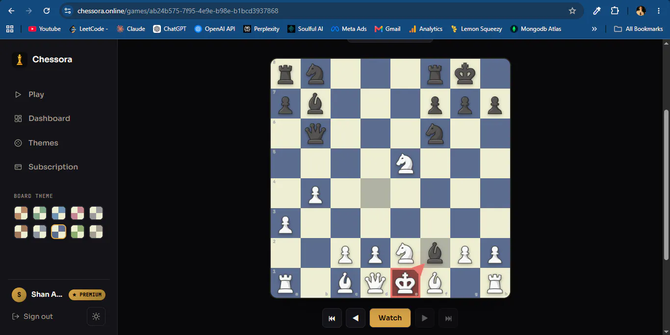Click the Shan A... user name

pos(47,294)
